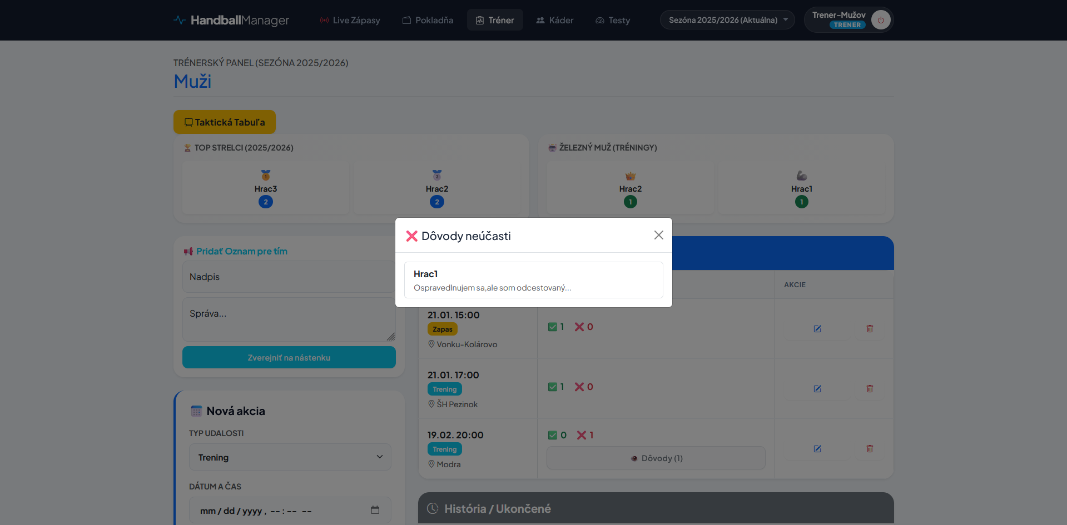Open Live Zápasy menu item

pyautogui.click(x=350, y=21)
